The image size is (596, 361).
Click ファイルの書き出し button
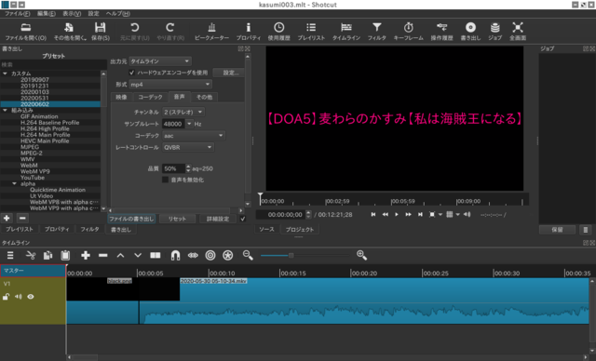[x=131, y=219]
